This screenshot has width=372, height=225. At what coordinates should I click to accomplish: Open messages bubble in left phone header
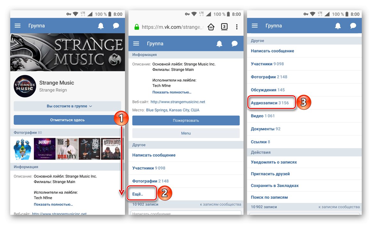click(116, 26)
